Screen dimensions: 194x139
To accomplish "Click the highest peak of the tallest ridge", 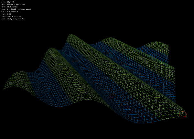I will point(72,34).
